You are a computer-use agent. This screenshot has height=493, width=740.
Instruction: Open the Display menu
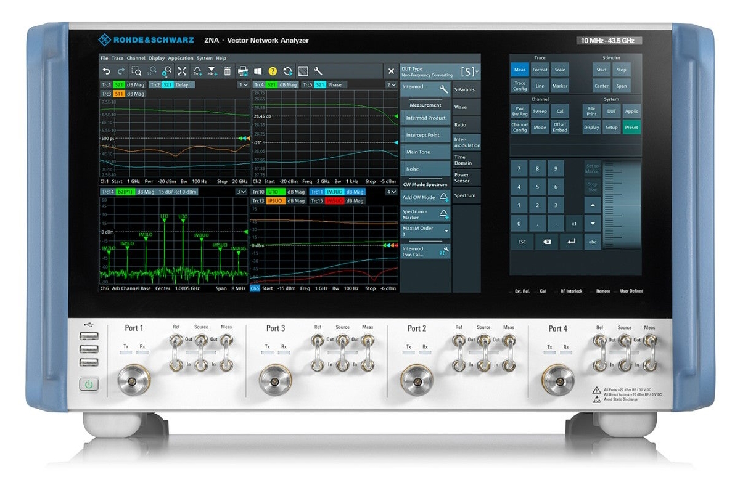157,58
